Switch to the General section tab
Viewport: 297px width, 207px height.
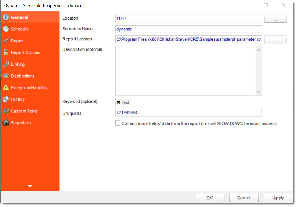pos(20,17)
